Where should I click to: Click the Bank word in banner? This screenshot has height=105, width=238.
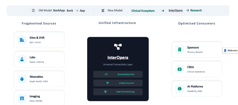[x=70, y=10]
